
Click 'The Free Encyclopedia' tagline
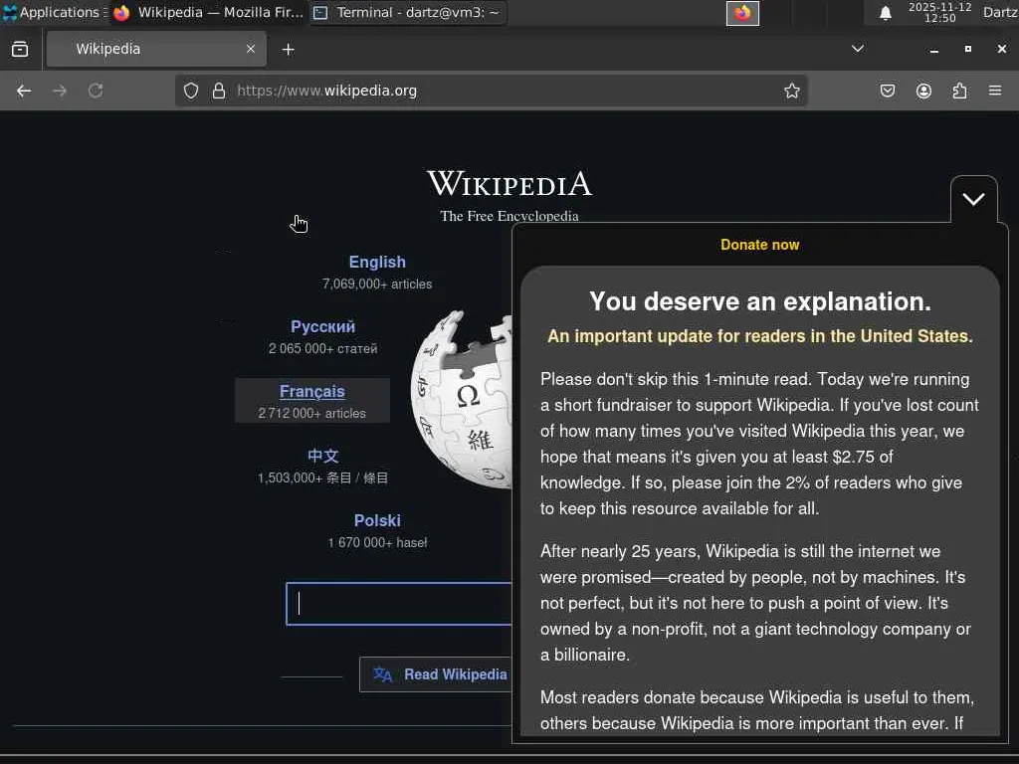(x=509, y=216)
